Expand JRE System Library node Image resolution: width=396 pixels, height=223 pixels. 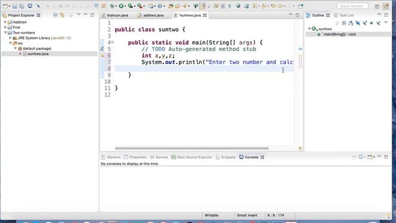(x=11, y=38)
